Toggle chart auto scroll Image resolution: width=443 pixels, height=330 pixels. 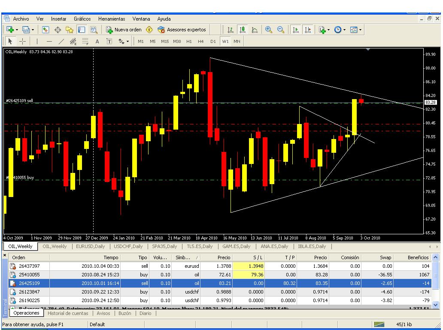pos(296,30)
